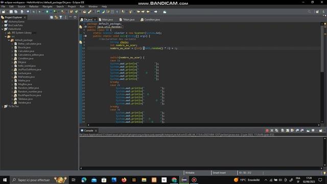Click the Bandicam record icon in taskbar
This screenshot has height=184, width=327.
click(194, 180)
